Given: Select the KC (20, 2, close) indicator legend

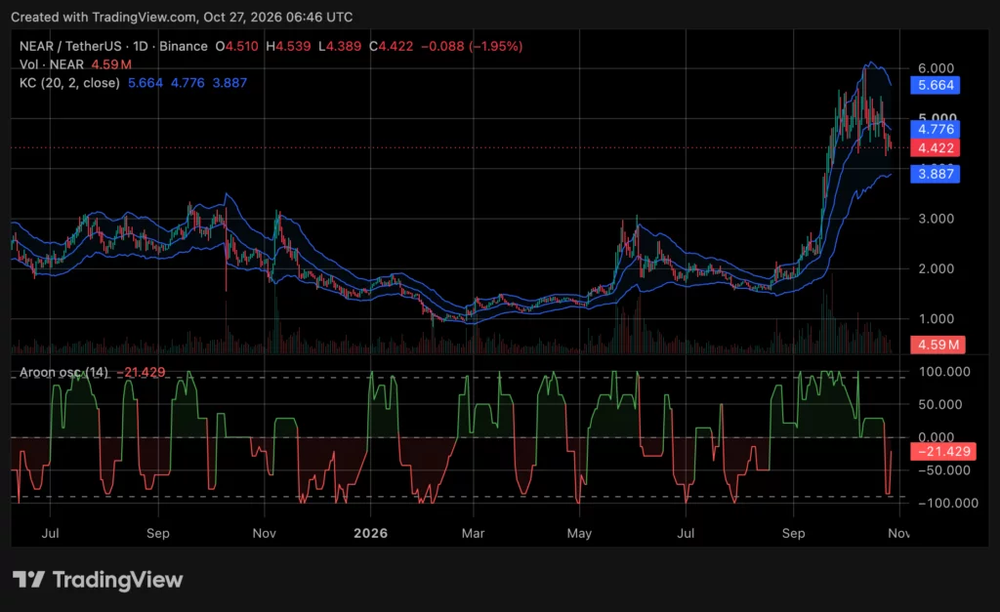Looking at the screenshot, I should (69, 83).
